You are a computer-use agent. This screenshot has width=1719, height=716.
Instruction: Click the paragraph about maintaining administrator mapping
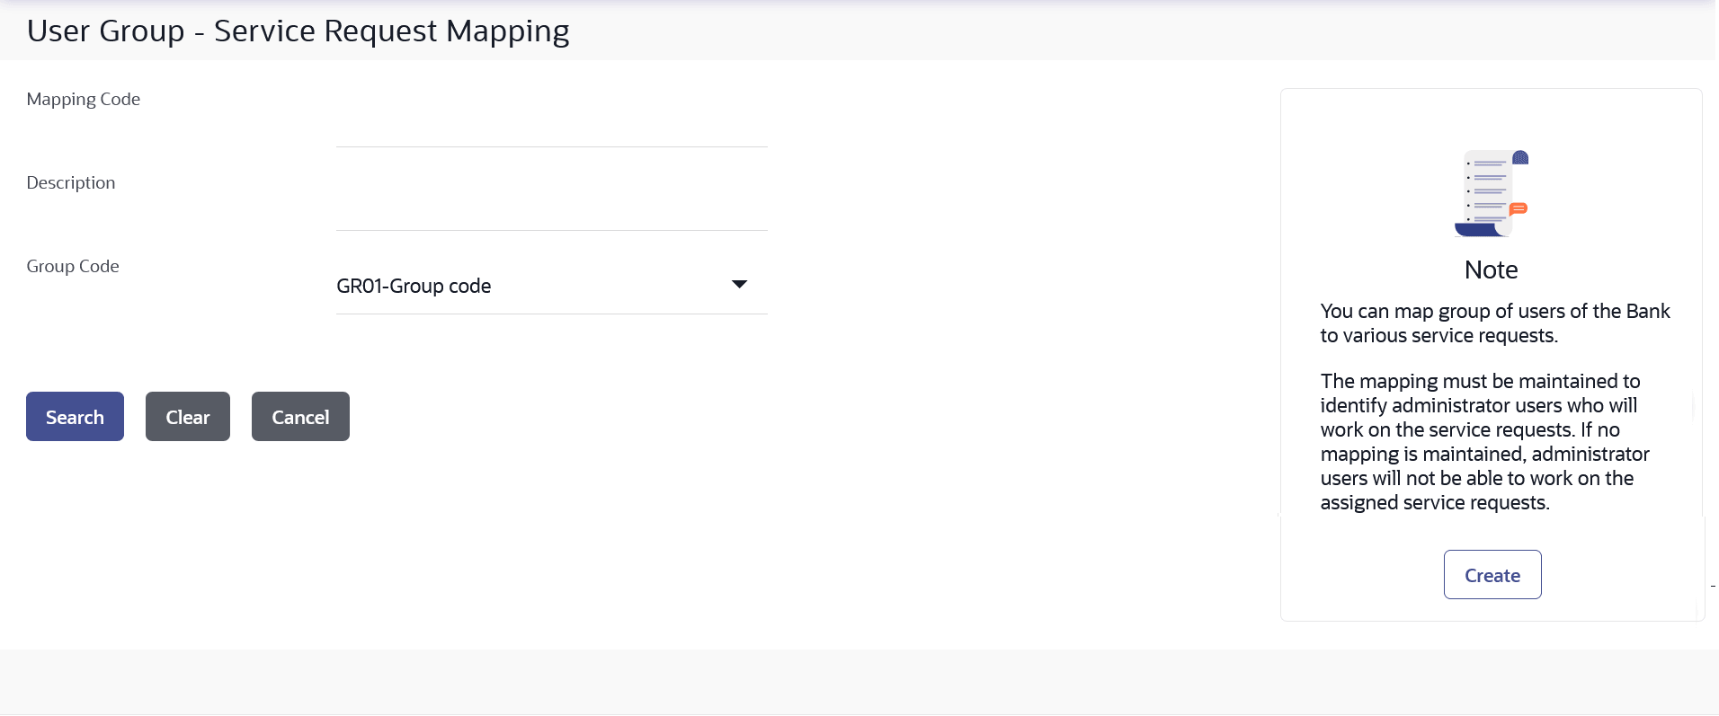coord(1484,442)
